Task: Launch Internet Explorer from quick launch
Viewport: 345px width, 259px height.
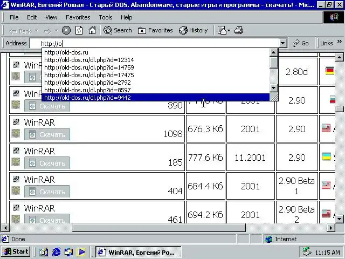Action: (x=56, y=252)
